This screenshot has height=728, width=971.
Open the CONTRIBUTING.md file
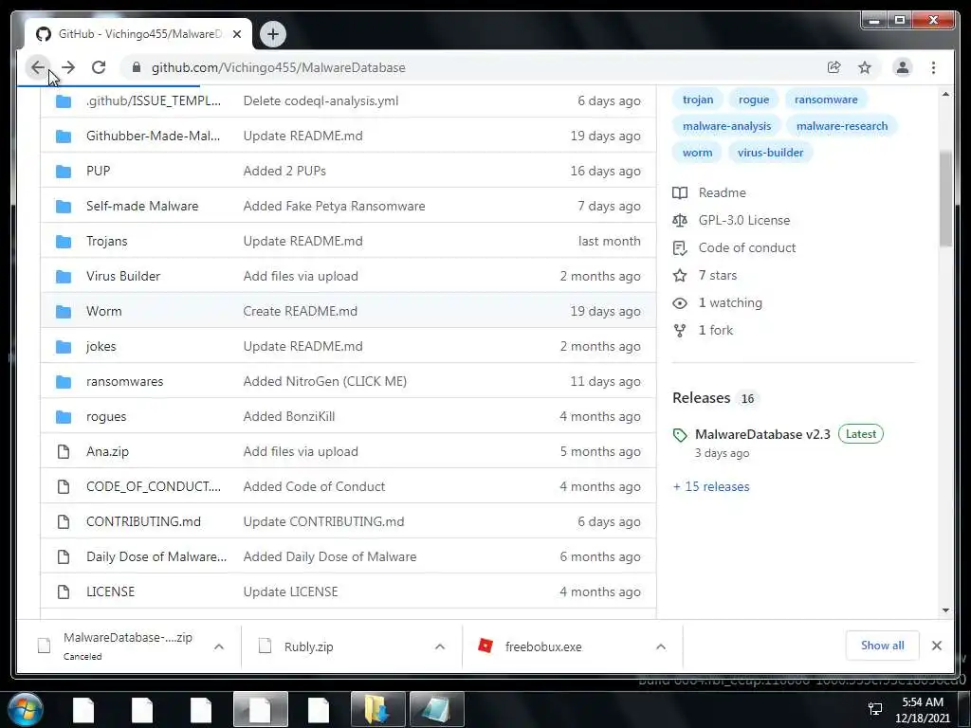(143, 522)
